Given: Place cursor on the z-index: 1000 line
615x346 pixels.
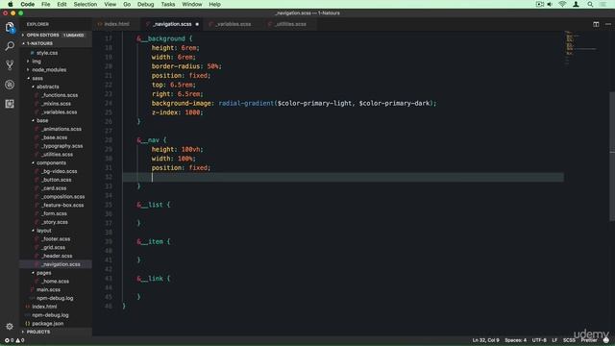Looking at the screenshot, I should 177,112.
